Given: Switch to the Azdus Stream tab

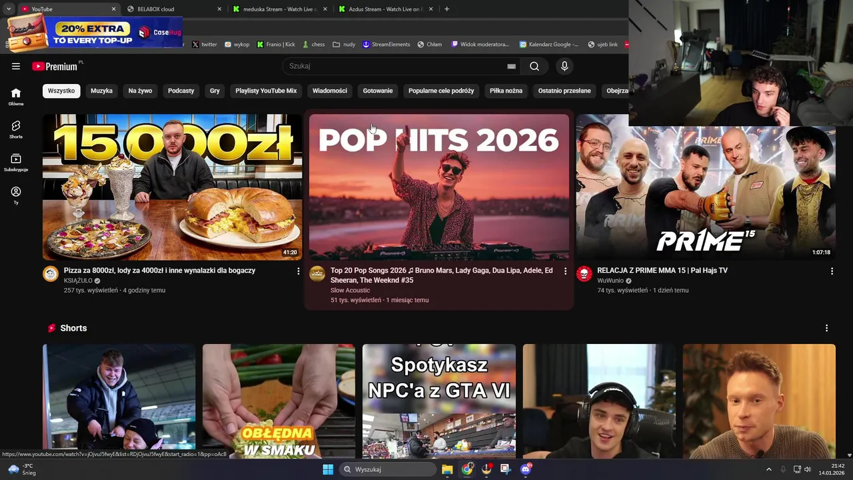Looking at the screenshot, I should tap(385, 9).
